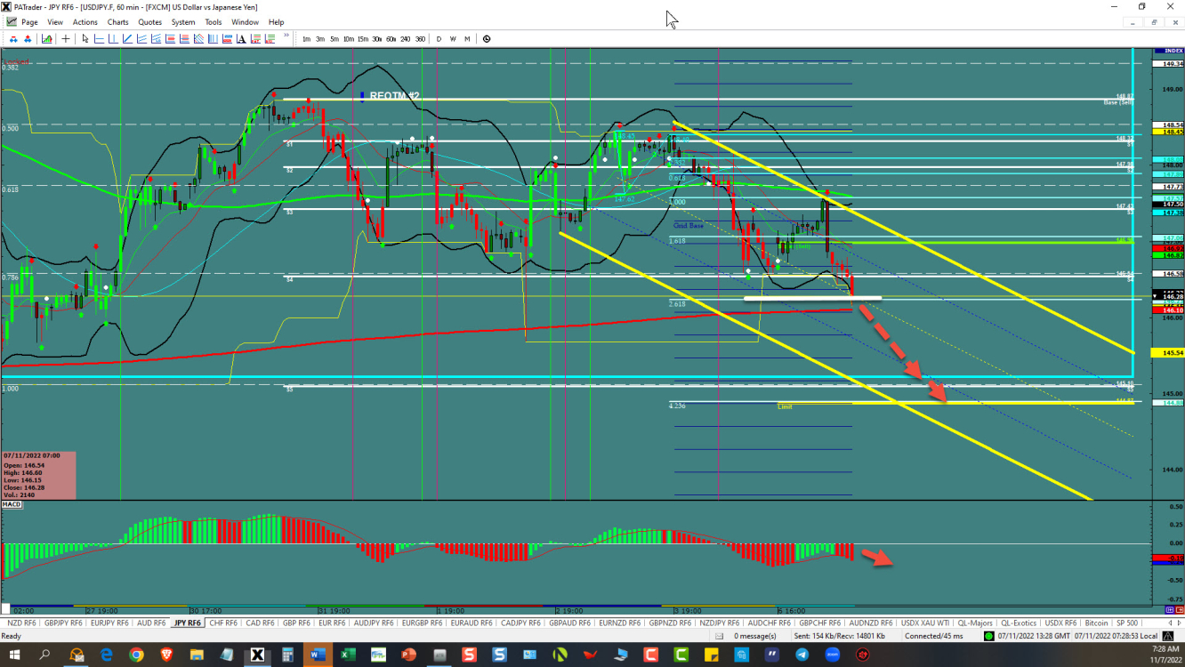Activate the crosshair cursor tool
Viewport: 1185px width, 667px height.
[x=66, y=38]
